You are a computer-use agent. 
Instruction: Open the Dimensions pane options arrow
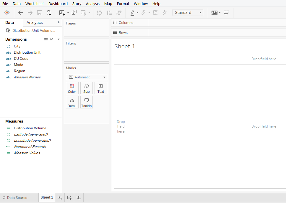[58, 39]
